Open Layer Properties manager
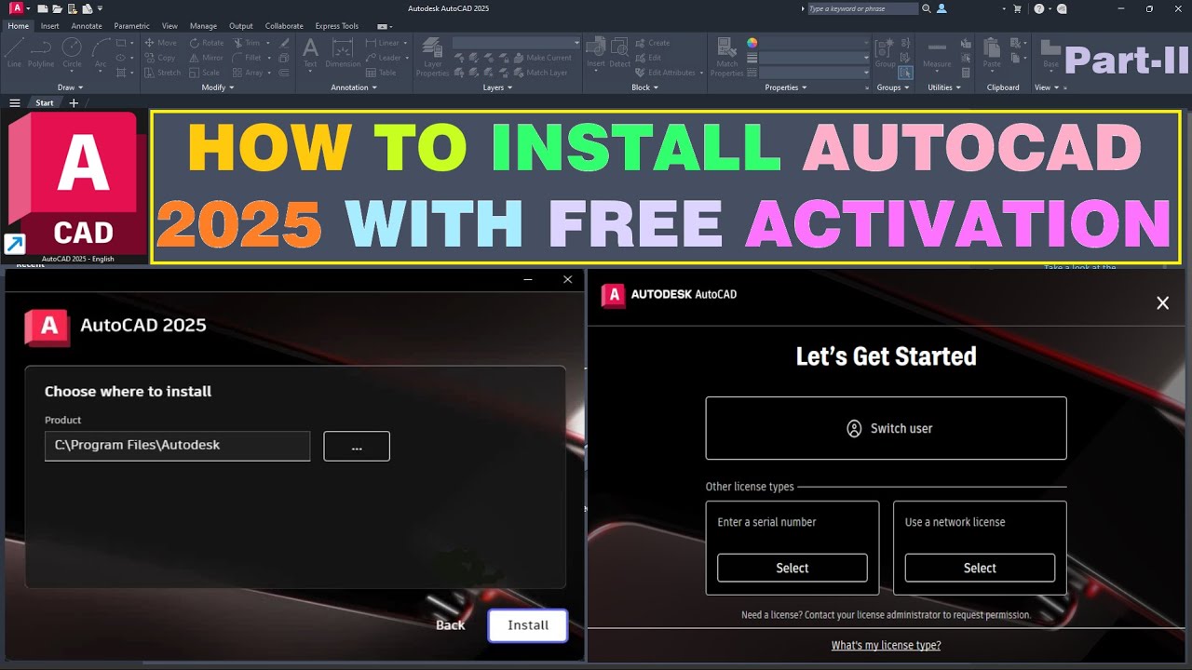 click(x=432, y=57)
